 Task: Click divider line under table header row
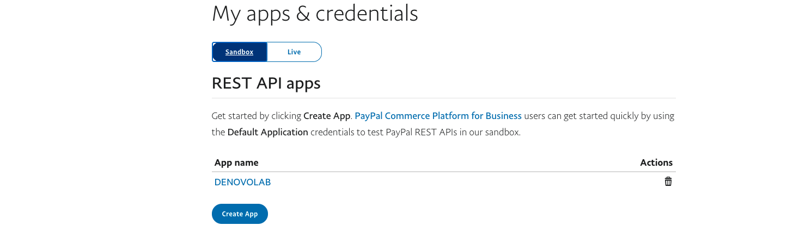(x=443, y=172)
